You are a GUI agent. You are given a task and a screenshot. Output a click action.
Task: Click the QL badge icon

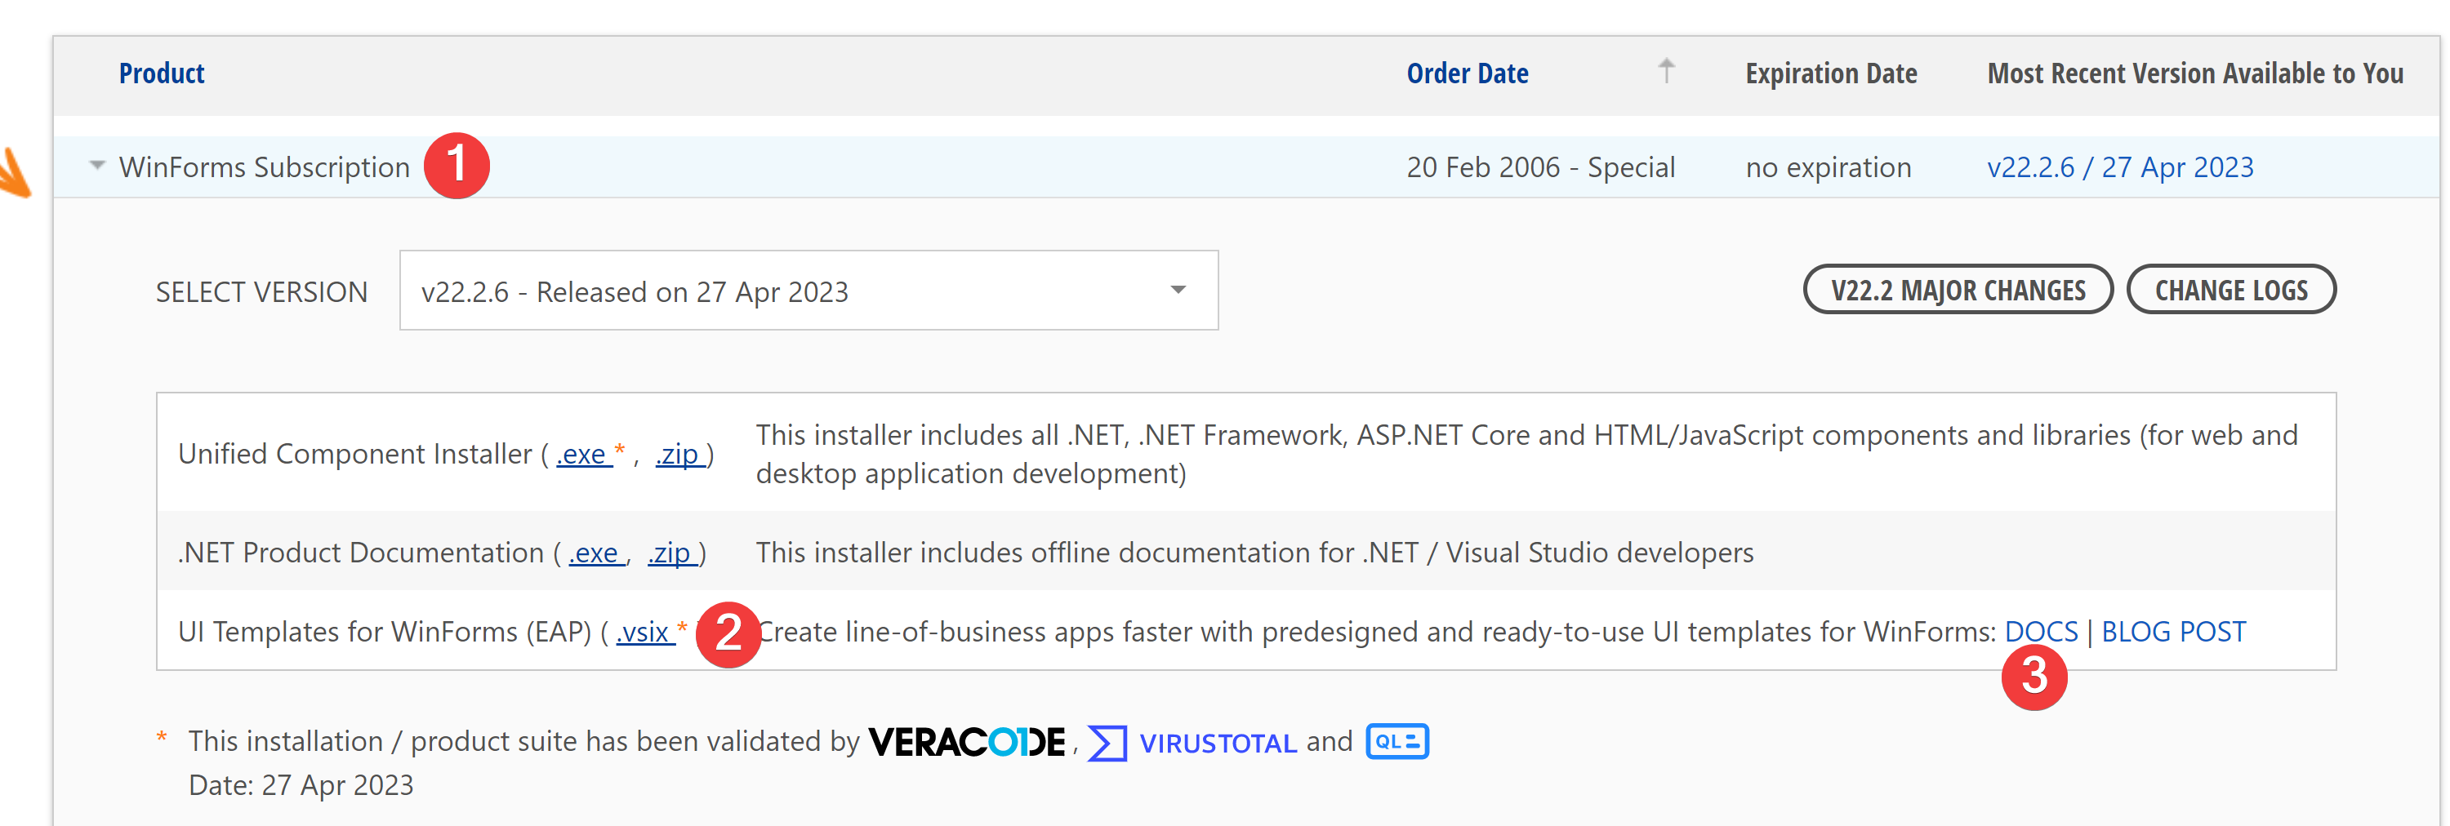tap(1397, 741)
